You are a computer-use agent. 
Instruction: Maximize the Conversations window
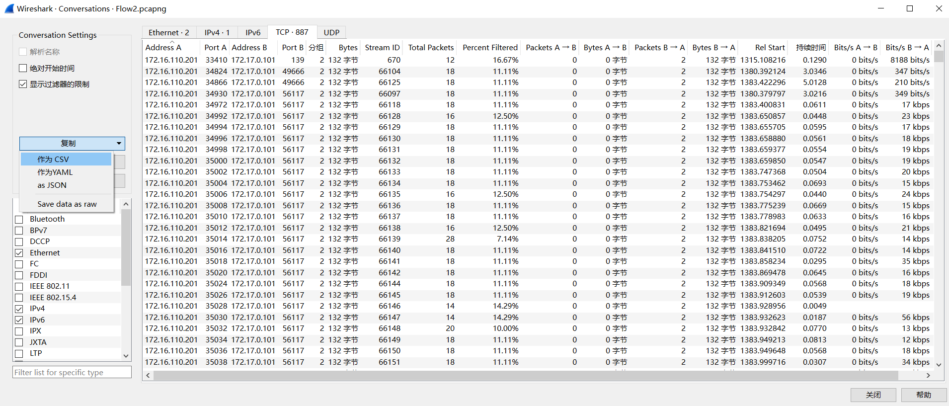coord(910,8)
